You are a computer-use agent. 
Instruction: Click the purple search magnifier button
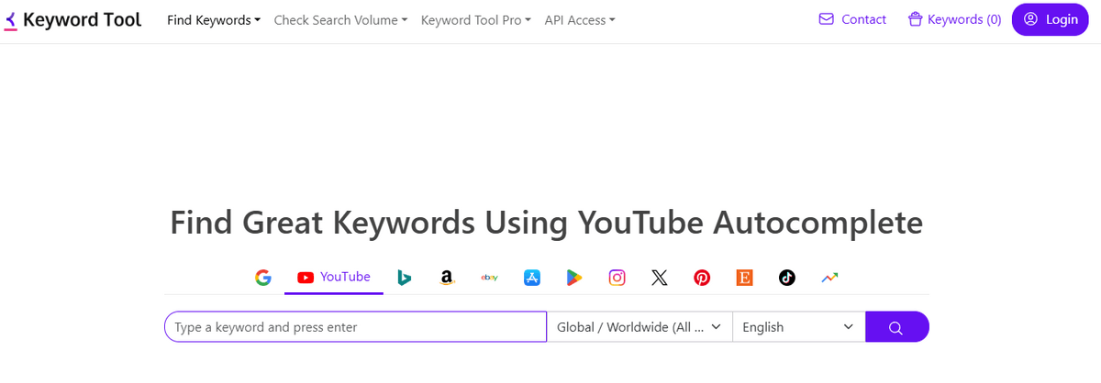coord(896,327)
